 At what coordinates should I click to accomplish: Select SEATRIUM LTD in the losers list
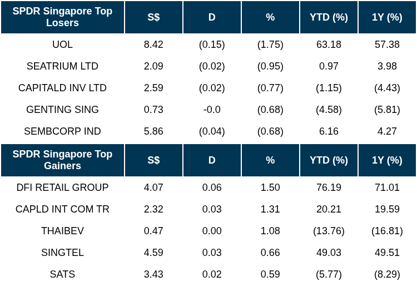click(x=62, y=66)
